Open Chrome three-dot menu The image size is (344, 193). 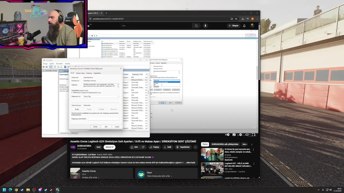click(x=257, y=19)
